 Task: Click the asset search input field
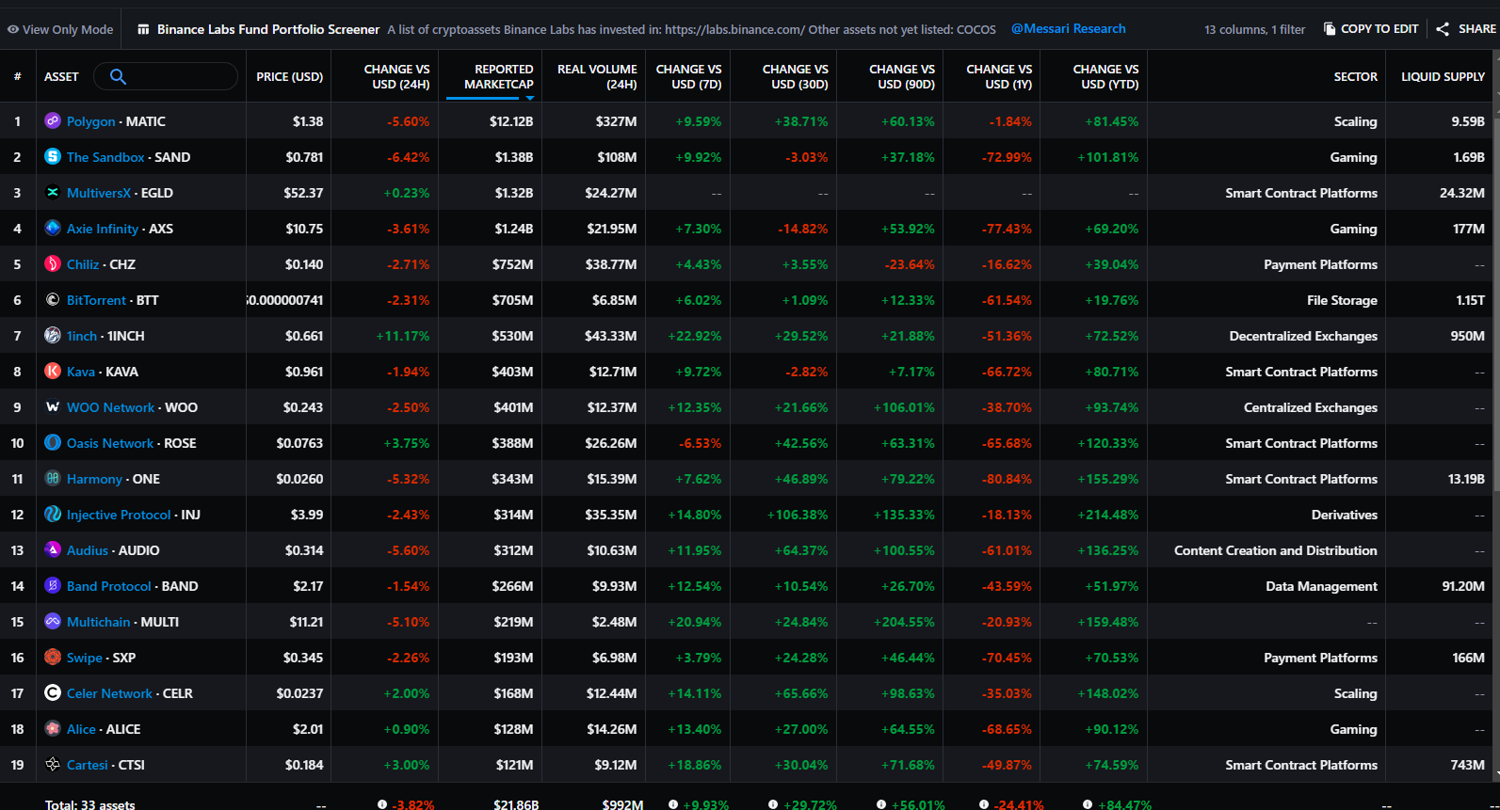pos(179,76)
